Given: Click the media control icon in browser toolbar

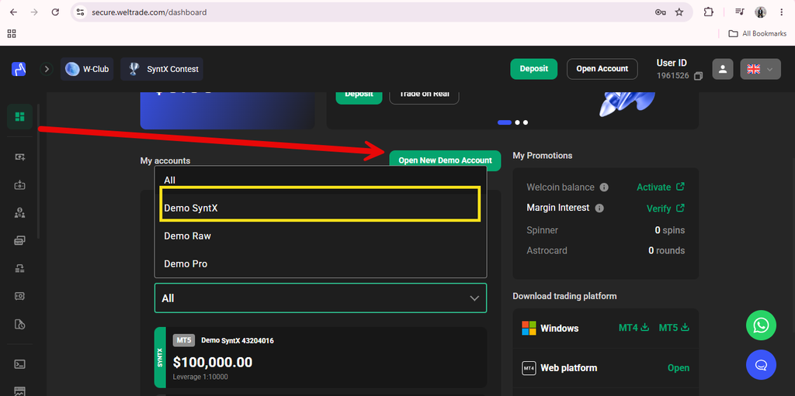Looking at the screenshot, I should click(740, 12).
